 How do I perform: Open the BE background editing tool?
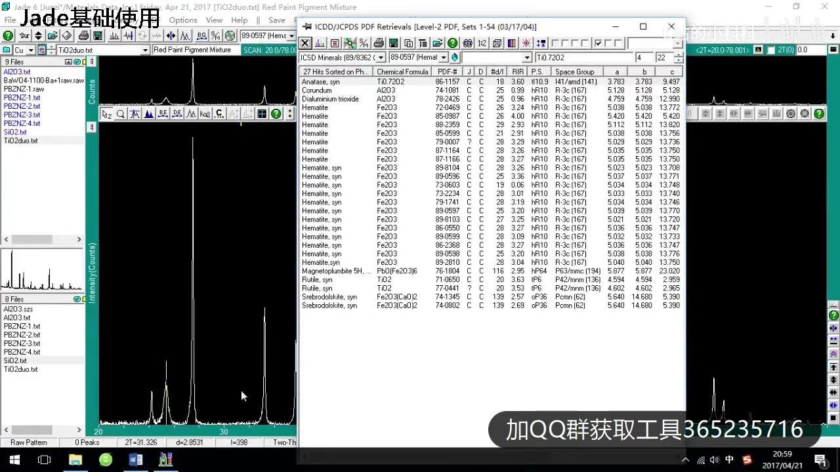point(163,113)
